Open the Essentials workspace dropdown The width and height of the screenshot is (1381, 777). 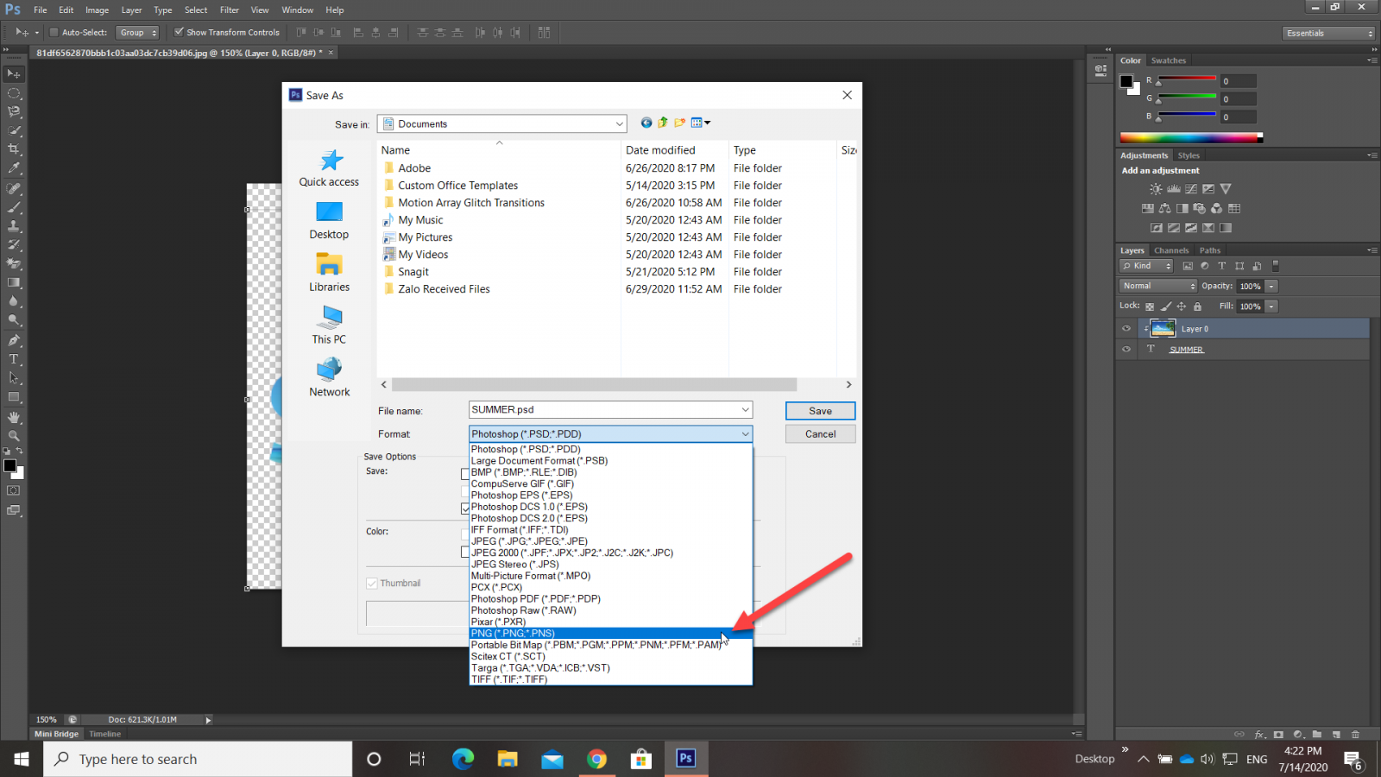coord(1328,33)
